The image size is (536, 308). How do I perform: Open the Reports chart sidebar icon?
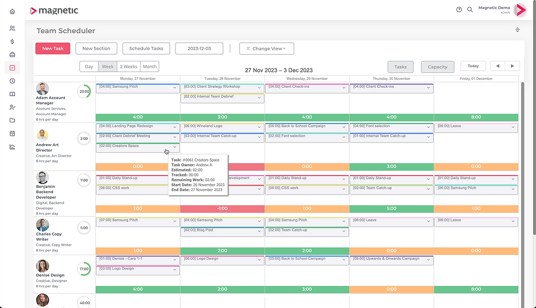click(x=12, y=147)
